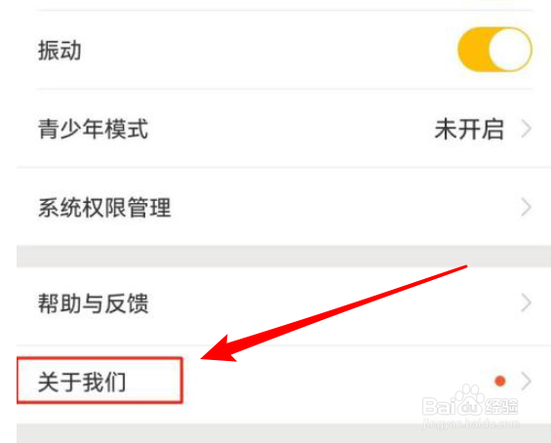This screenshot has width=551, height=443.
Task: Click the arrow on 系统权限管理 row
Action: (x=526, y=207)
